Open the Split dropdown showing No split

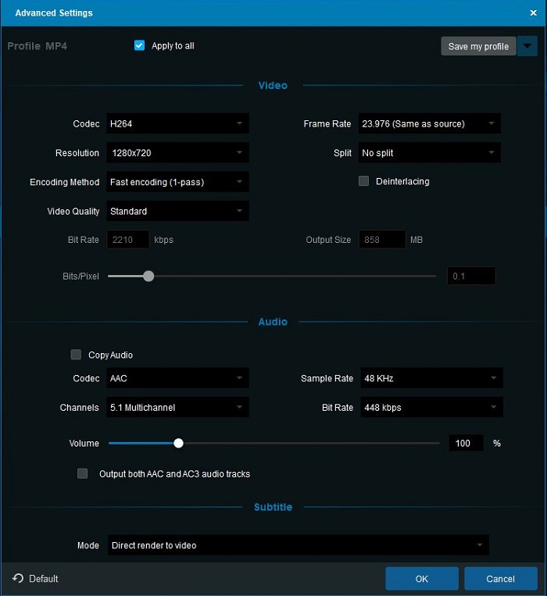point(429,153)
